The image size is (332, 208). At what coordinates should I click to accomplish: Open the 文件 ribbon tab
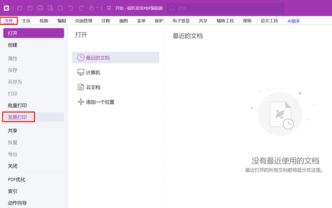[x=9, y=21]
